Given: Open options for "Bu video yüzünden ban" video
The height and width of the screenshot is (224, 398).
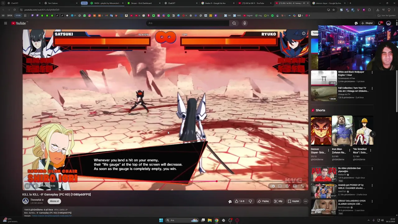Looking at the screenshot, I should pos(372,169).
